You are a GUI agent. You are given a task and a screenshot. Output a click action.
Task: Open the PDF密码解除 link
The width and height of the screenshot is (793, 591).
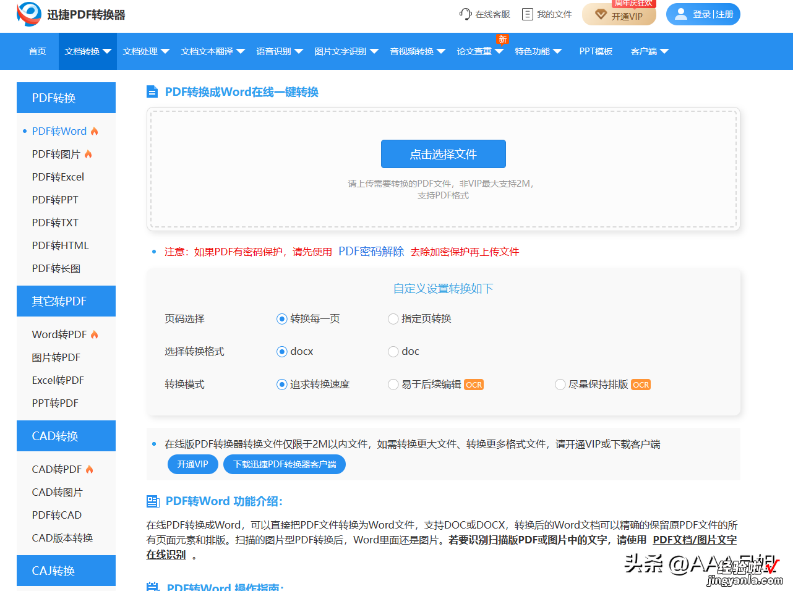click(371, 252)
